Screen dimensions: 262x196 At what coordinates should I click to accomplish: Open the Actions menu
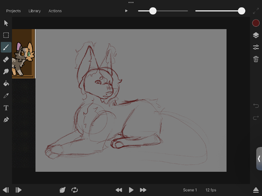(x=55, y=11)
